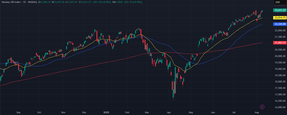Viewport: 287px width, 115px height.
Task: Click the Mar label on time axis
Action: 147,113
